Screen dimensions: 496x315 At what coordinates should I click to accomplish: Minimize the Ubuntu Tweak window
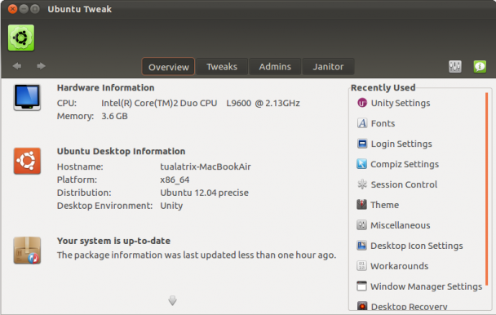point(24,9)
